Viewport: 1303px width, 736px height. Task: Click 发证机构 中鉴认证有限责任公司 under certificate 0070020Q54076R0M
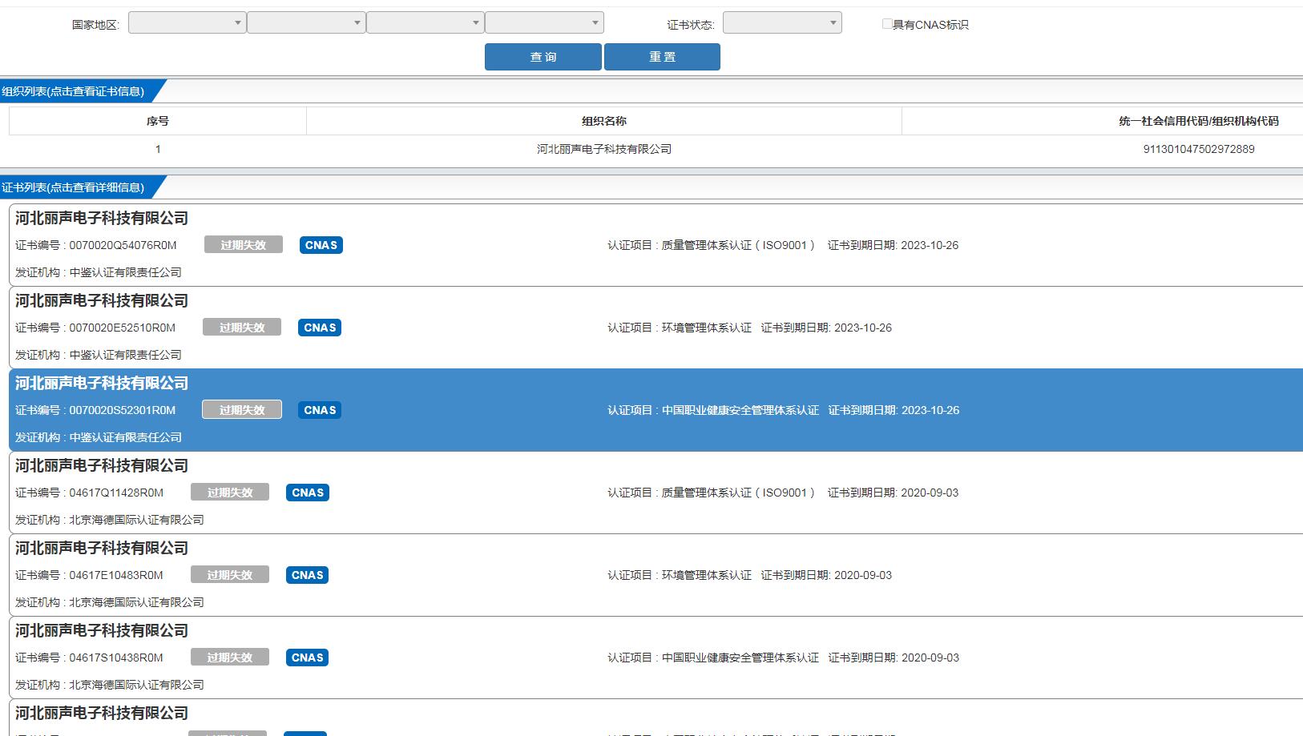99,272
